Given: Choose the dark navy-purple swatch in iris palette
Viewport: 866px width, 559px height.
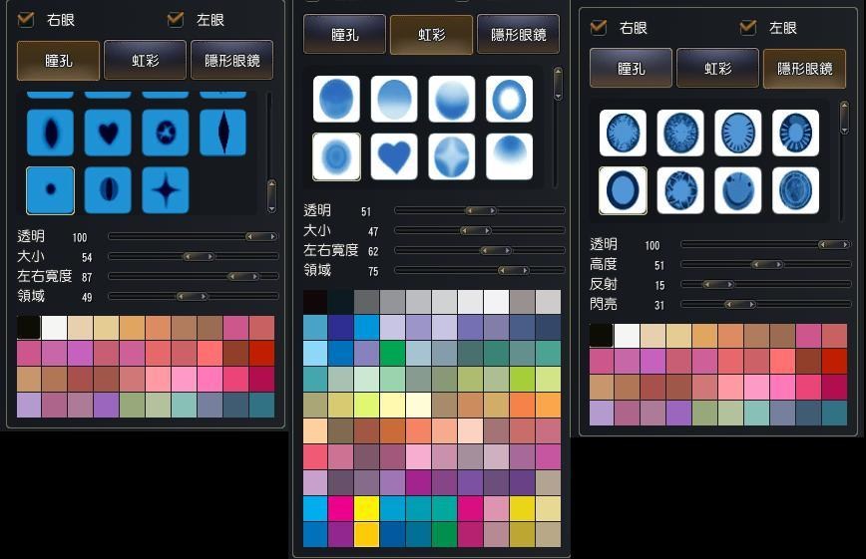Looking at the screenshot, I should click(x=340, y=327).
